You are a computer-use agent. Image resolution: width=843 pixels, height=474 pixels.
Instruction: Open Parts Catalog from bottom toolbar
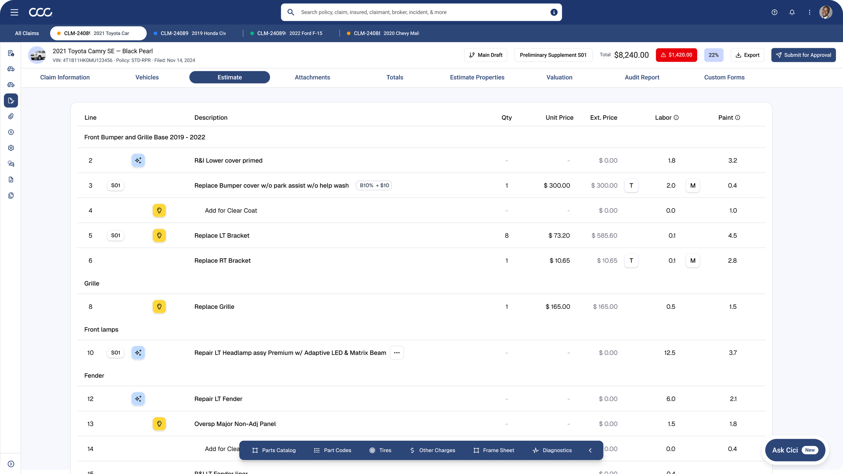(x=274, y=450)
